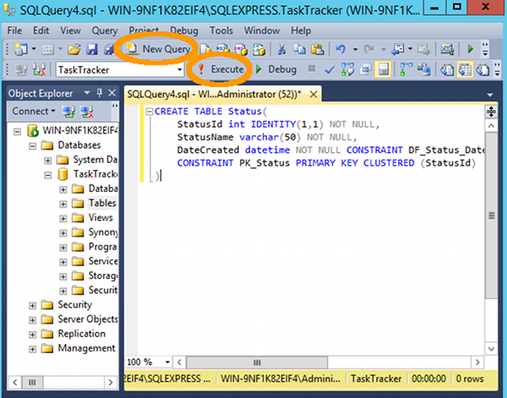Pin the Object Explorer panel
This screenshot has width=507, height=398.
pos(100,93)
